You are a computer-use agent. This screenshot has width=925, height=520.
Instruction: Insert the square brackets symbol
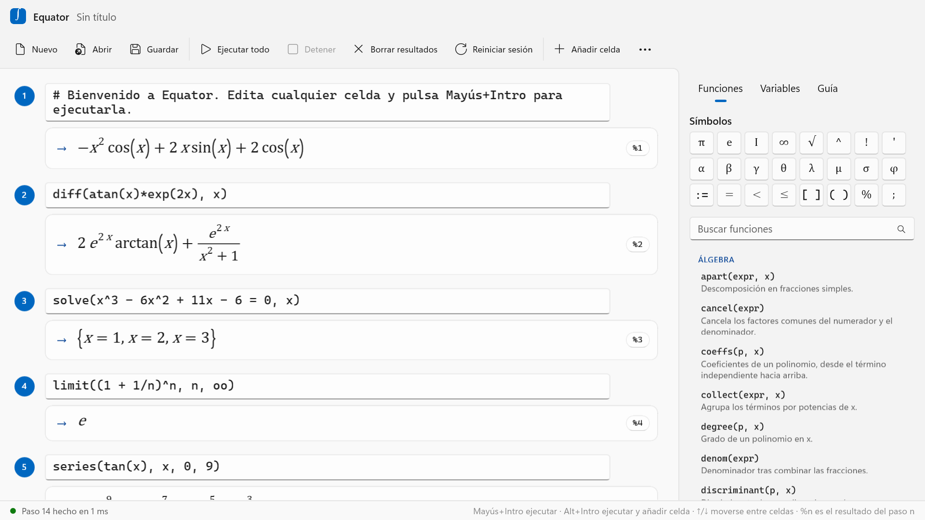pyautogui.click(x=811, y=195)
